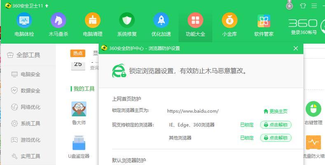The width and height of the screenshot is (325, 165).
Task: Open 优化加速 speed optimization
Action: click(x=161, y=24)
